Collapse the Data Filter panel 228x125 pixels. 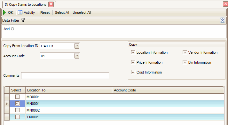(223, 20)
